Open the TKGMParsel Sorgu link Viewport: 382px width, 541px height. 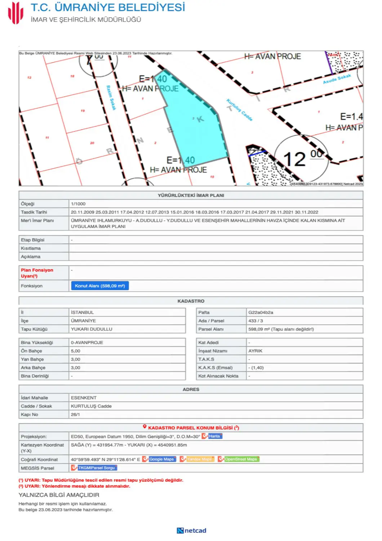click(97, 468)
